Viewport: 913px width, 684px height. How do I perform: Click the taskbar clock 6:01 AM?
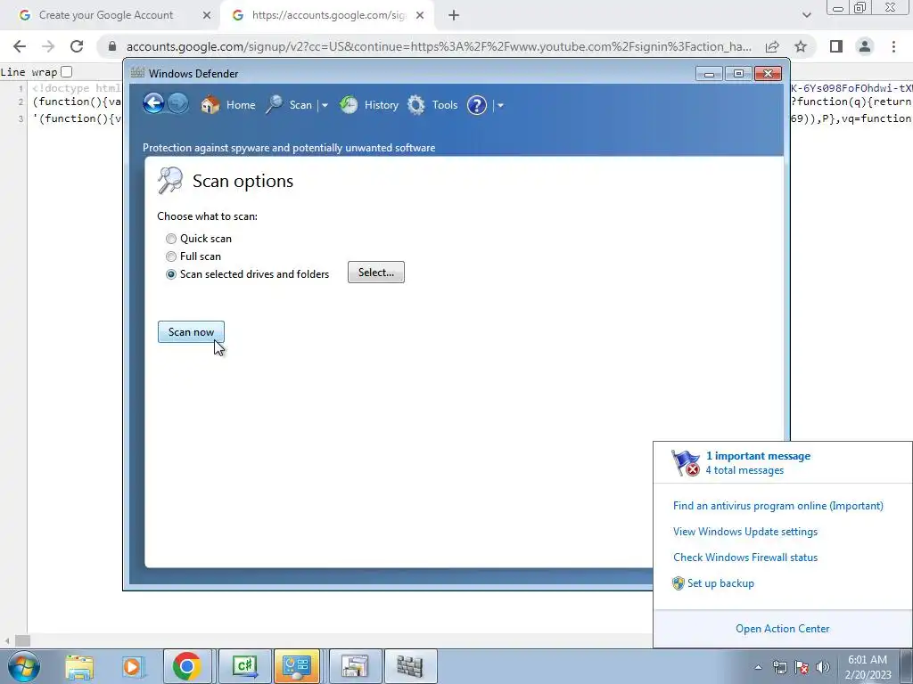point(868,660)
